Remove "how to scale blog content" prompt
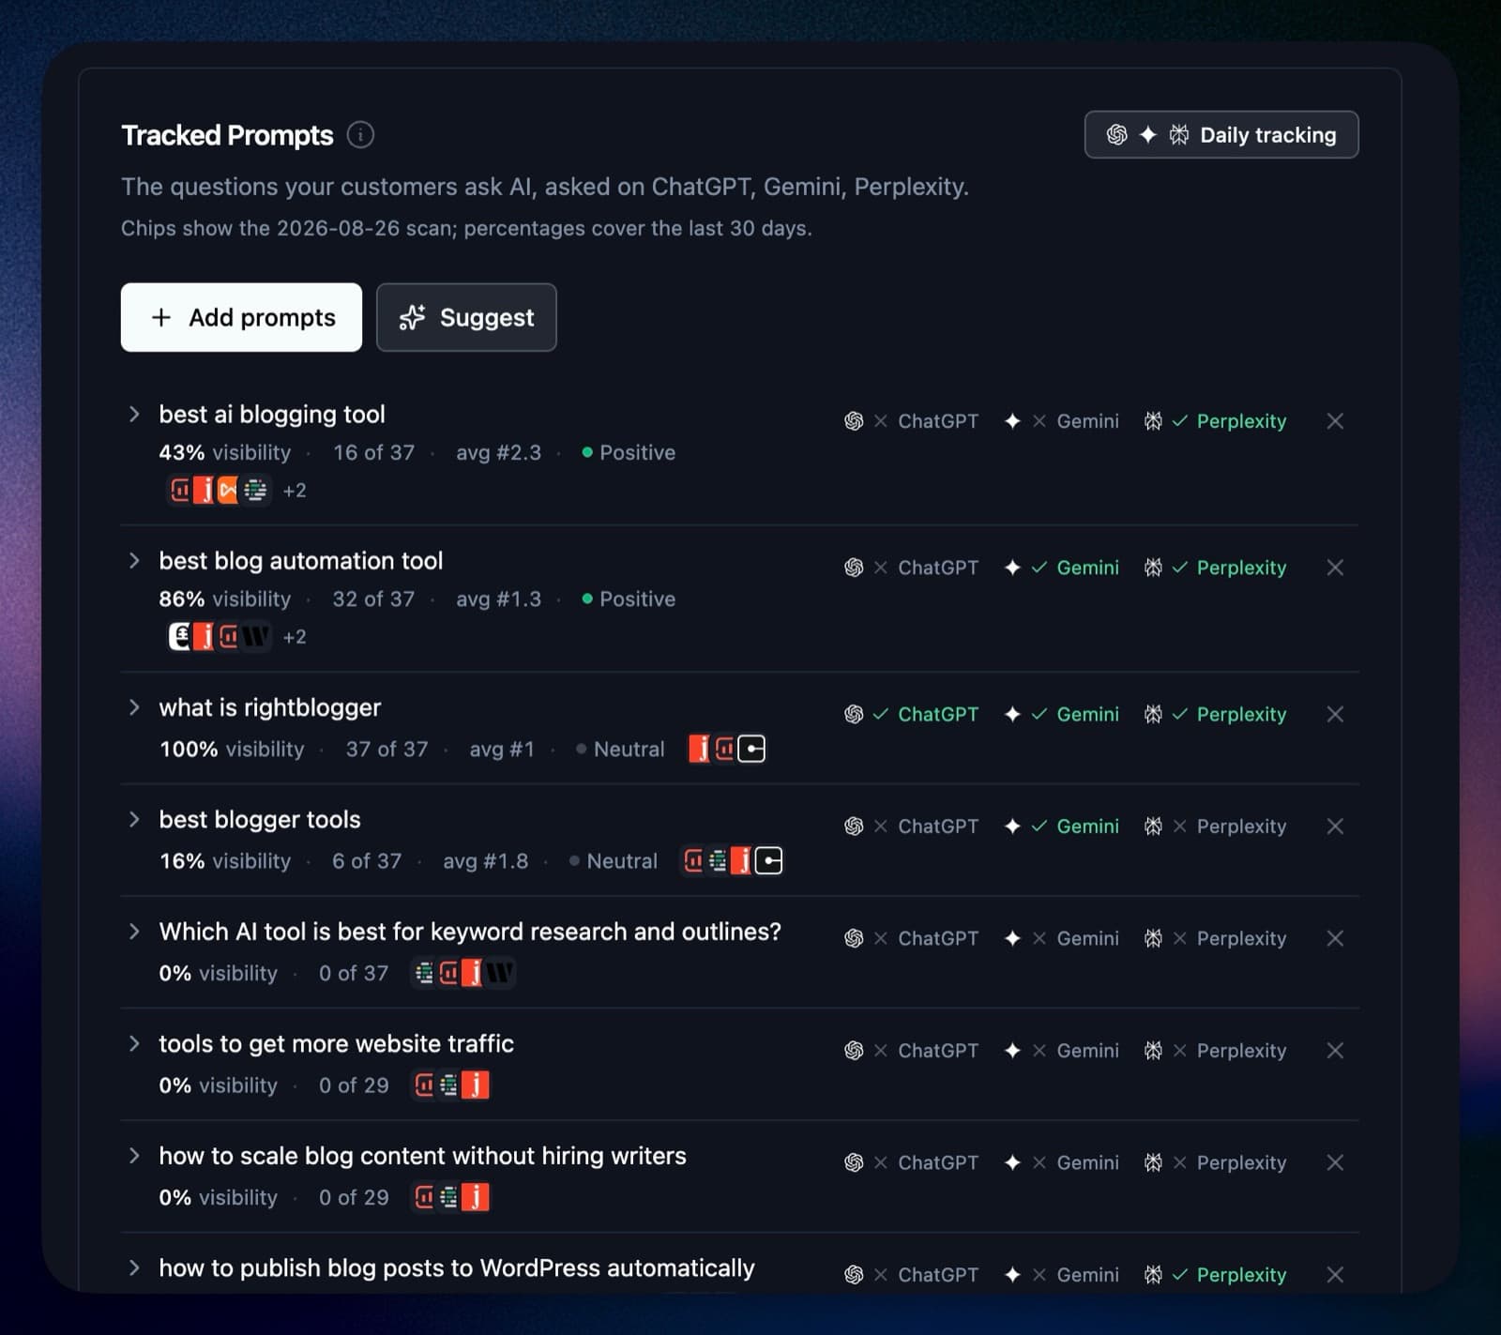Screen dimensions: 1501x1335 (x=1335, y=1162)
